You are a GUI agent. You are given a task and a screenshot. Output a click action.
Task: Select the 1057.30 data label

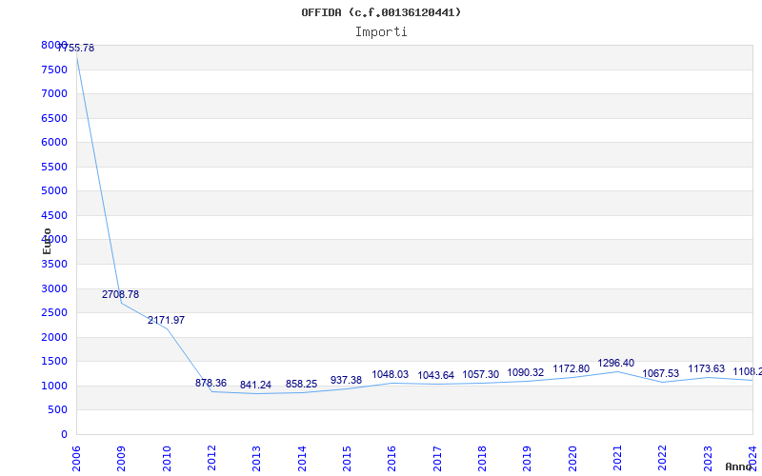coord(481,374)
